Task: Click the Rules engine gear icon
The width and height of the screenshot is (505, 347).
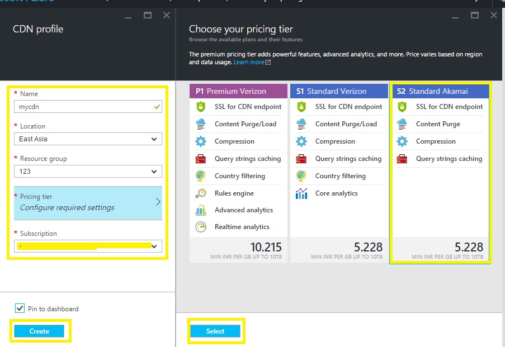Action: click(x=201, y=193)
